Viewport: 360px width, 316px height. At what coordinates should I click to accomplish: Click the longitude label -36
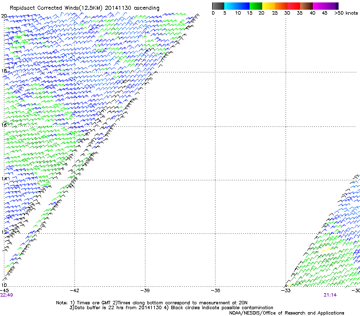pyautogui.click(x=216, y=291)
